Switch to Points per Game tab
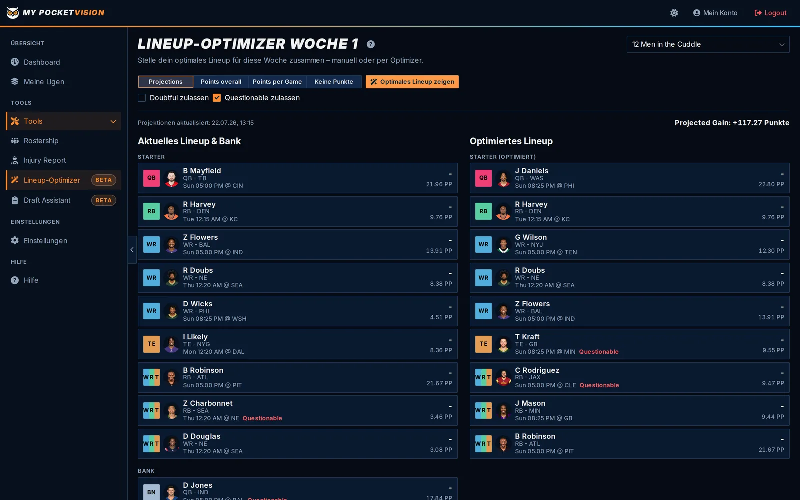 [x=277, y=82]
